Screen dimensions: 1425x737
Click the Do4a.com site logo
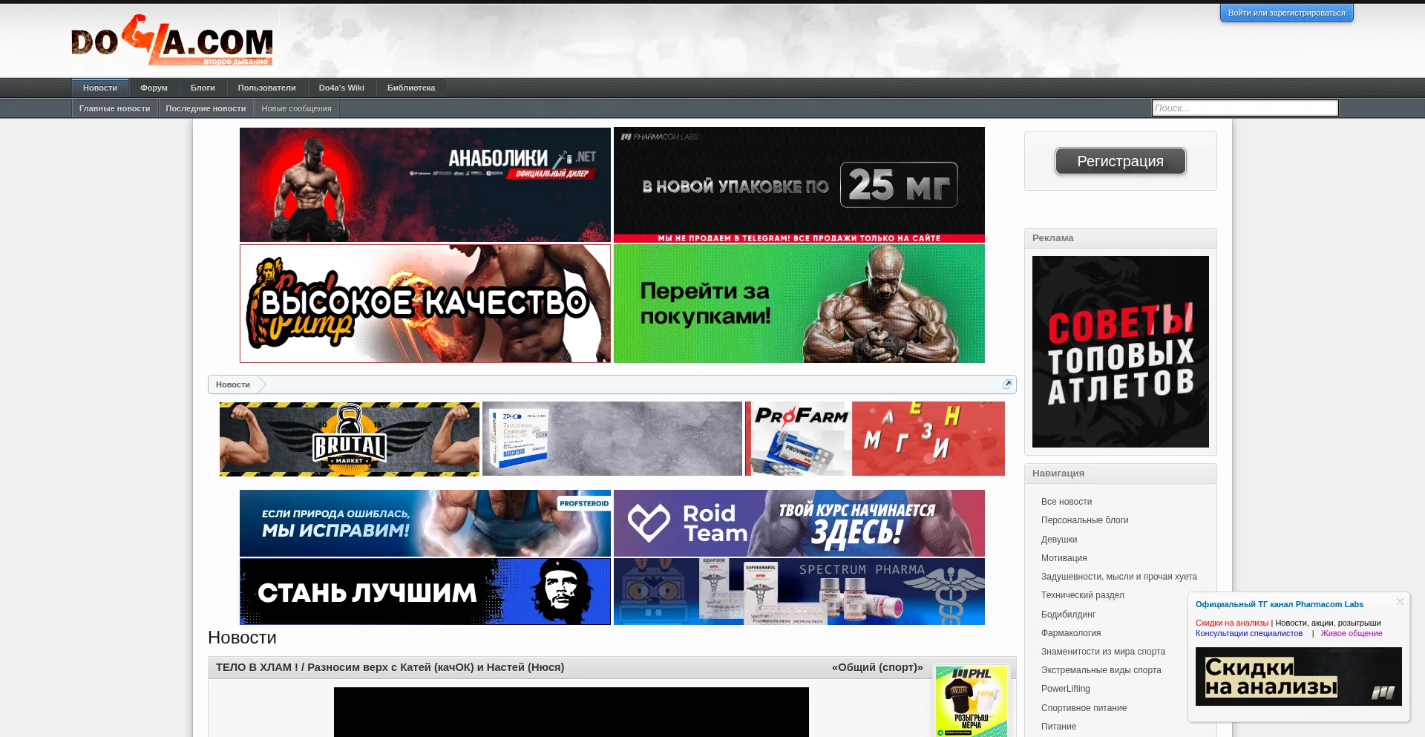point(172,41)
